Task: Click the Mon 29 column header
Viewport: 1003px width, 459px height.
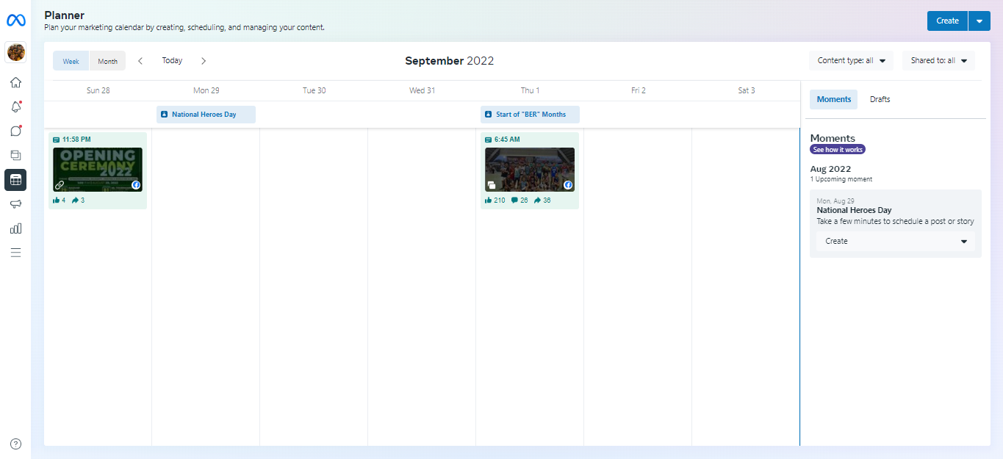Action: click(x=206, y=90)
